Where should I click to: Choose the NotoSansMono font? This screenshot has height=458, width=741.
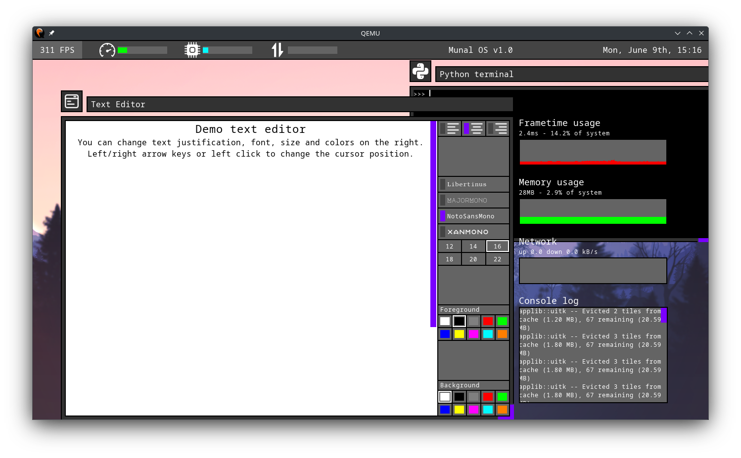click(x=473, y=216)
